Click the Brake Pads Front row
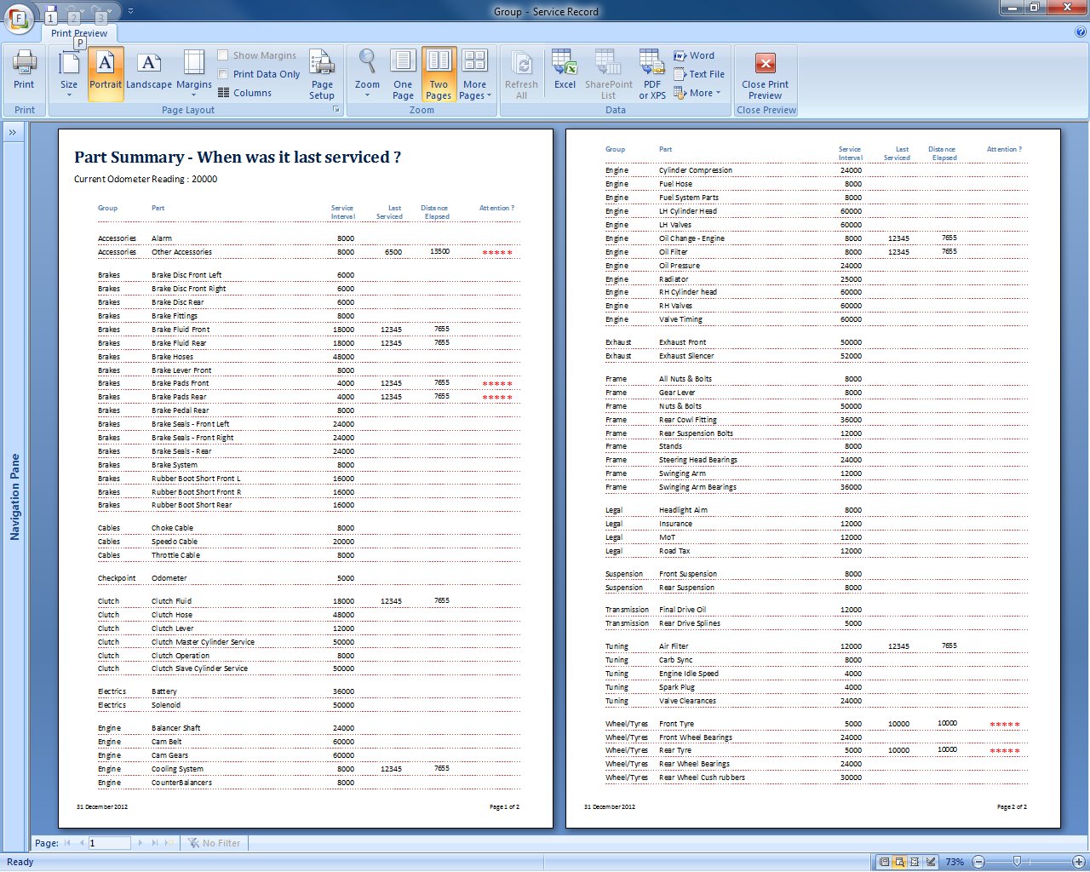1090x872 pixels. (x=307, y=383)
